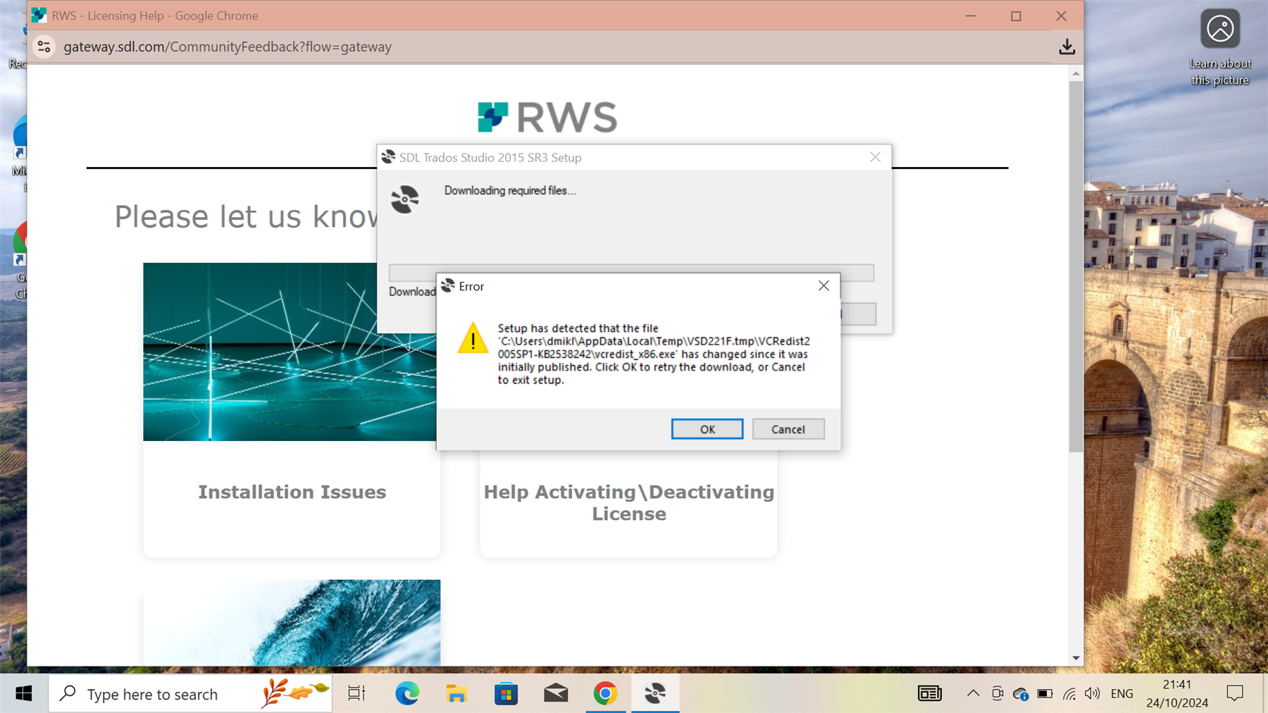1268x713 pixels.
Task: Show hidden system tray icons
Action: pos(973,694)
